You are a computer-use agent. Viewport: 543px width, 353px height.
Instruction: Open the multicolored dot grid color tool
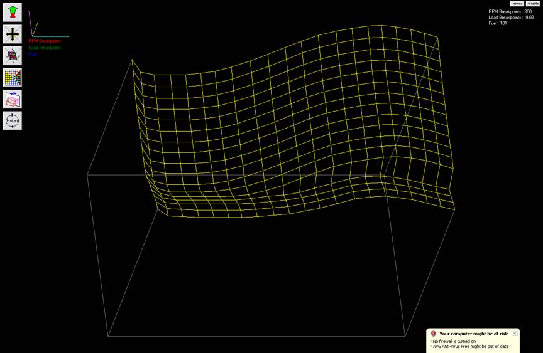[x=13, y=77]
